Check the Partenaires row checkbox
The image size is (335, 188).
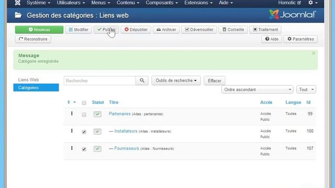[x=84, y=115]
